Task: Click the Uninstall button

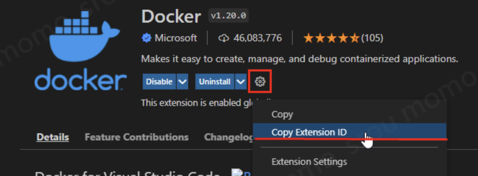Action: (x=215, y=82)
